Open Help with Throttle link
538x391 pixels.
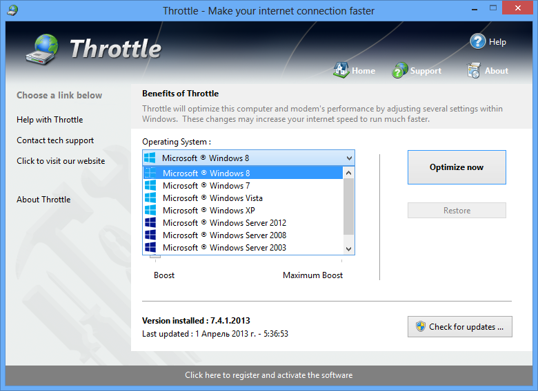tap(50, 120)
